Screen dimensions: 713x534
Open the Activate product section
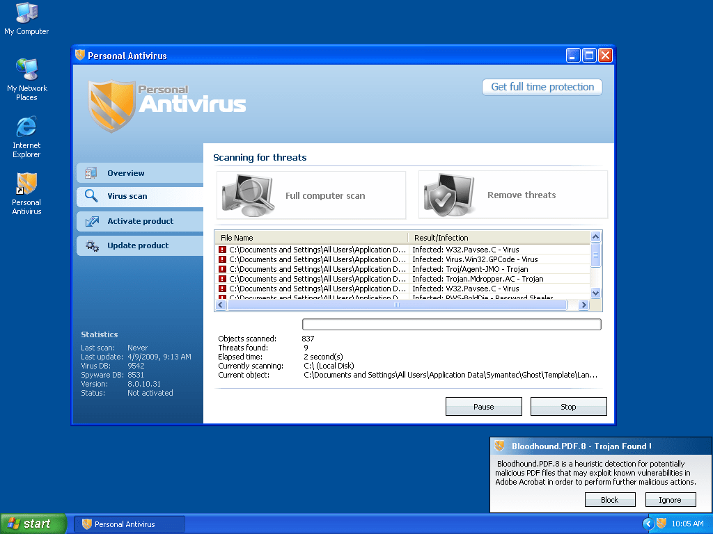140,221
